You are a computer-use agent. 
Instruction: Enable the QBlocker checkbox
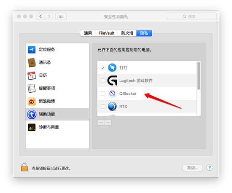(x=103, y=94)
